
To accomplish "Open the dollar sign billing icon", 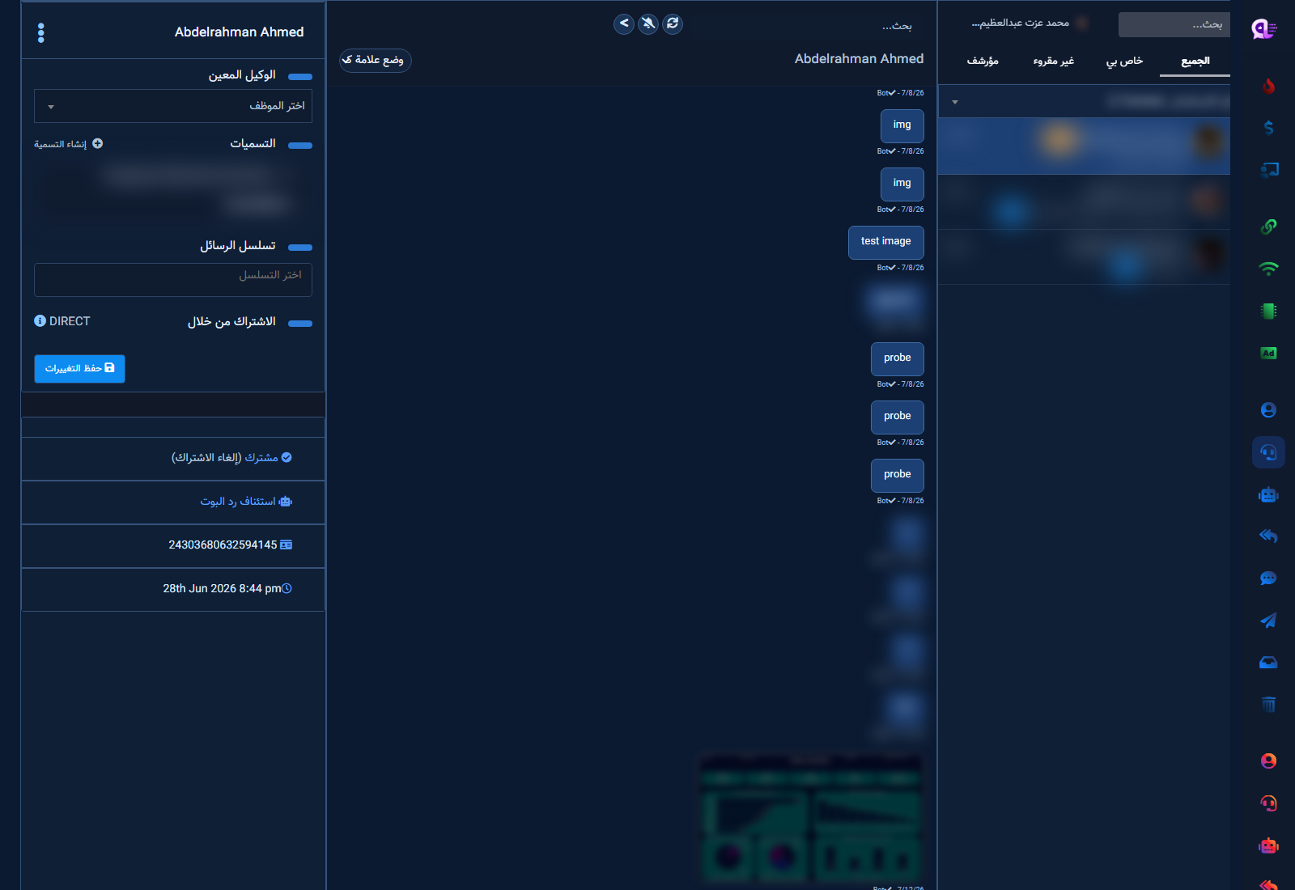I will coord(1268,128).
